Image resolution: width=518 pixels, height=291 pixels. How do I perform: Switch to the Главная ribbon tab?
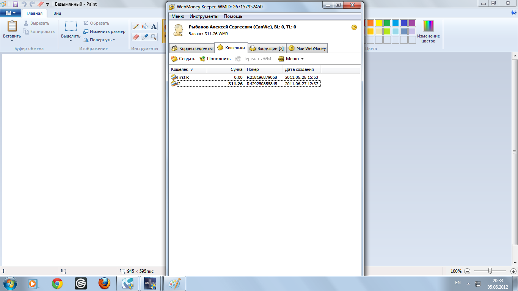pos(35,13)
